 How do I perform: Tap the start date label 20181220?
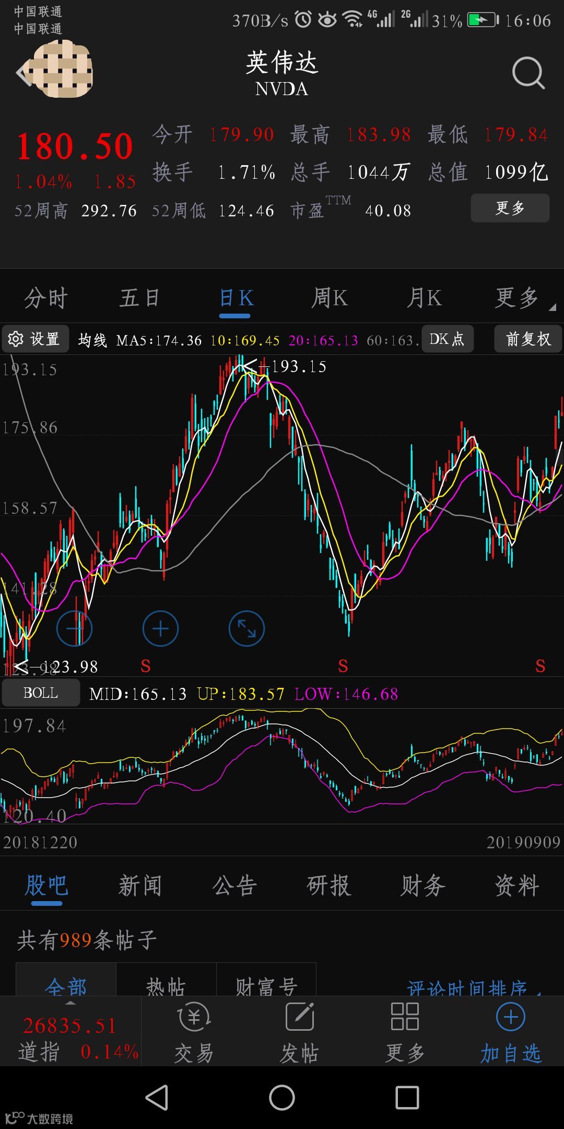[40, 843]
